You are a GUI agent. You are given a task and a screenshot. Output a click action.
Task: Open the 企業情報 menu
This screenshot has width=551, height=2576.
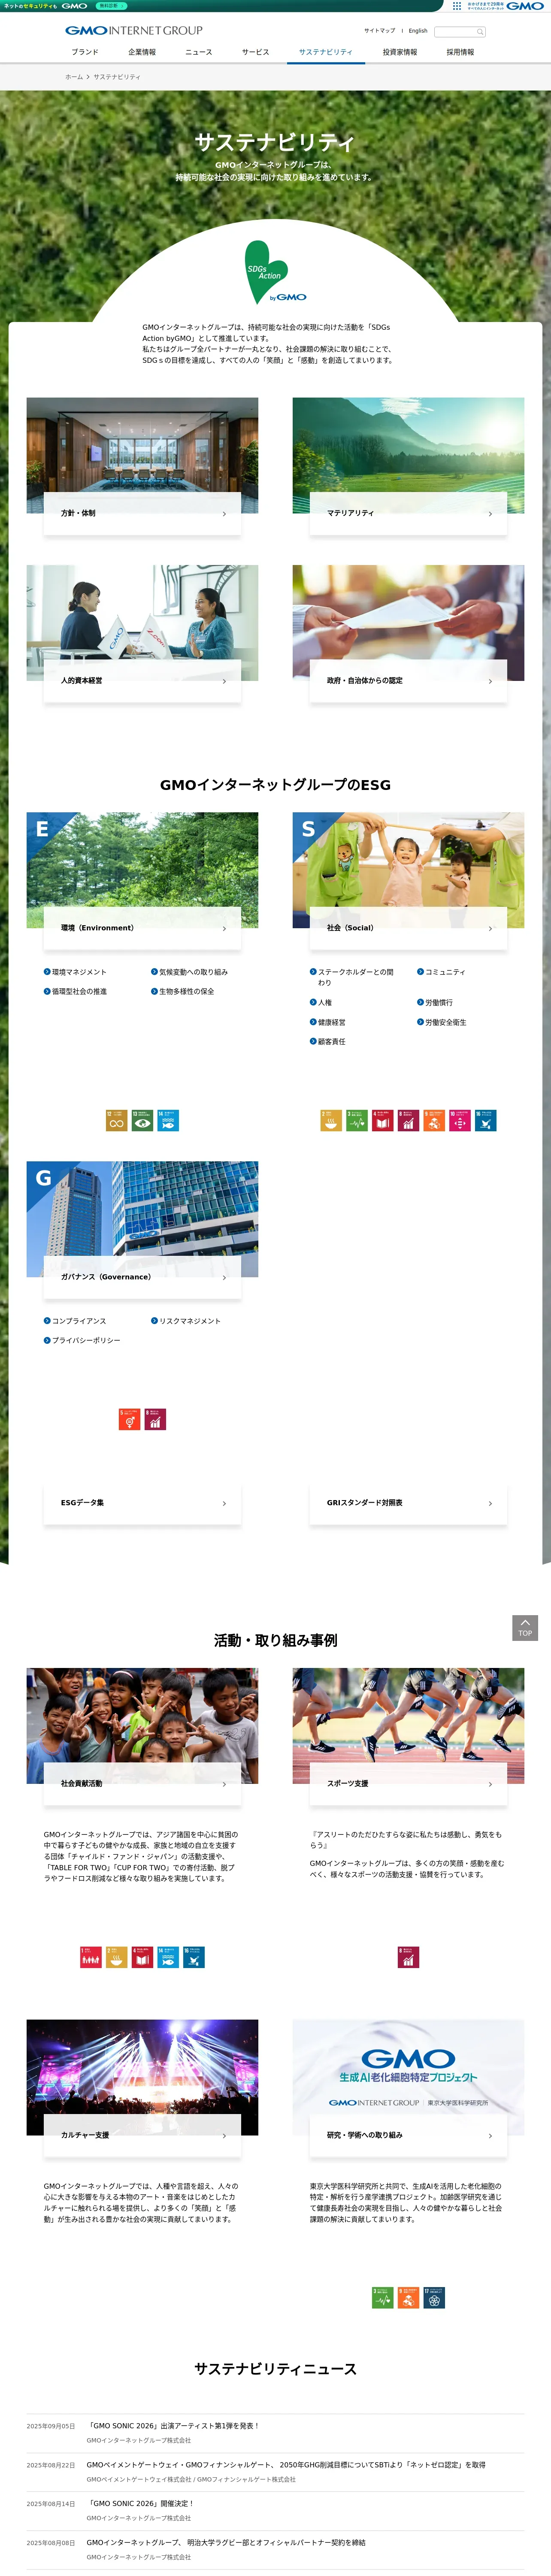142,52
